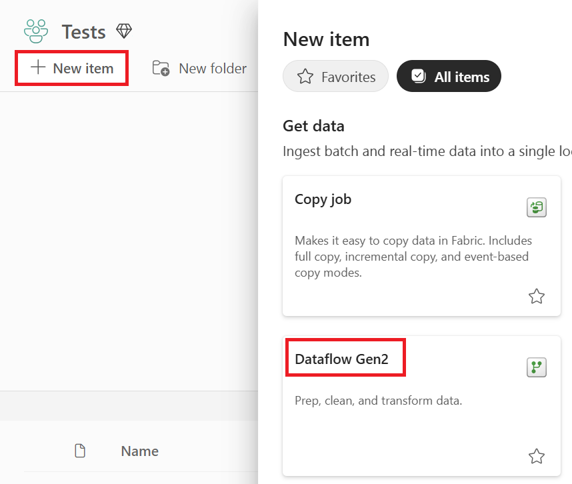Click the "Prep, clean, and transform data" description
This screenshot has width=572, height=484.
[378, 401]
